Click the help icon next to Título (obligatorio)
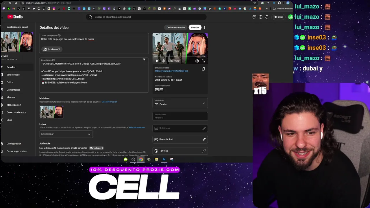Image resolution: width=370 pixels, height=208 pixels. (x=59, y=35)
